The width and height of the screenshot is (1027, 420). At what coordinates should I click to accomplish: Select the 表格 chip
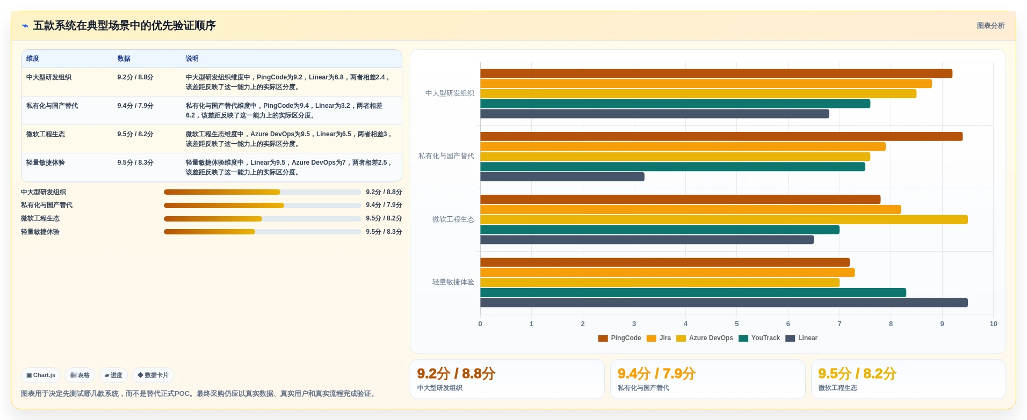80,375
